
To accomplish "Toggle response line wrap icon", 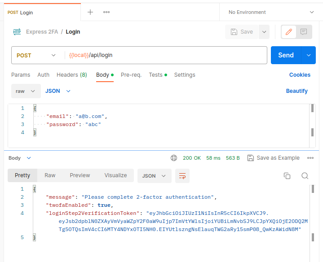I will (182, 176).
